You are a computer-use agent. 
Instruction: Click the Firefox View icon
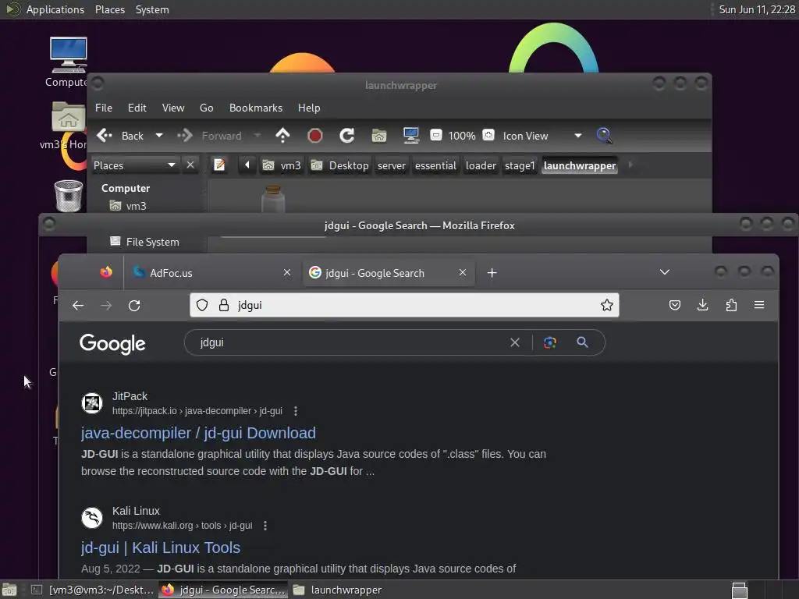(106, 272)
